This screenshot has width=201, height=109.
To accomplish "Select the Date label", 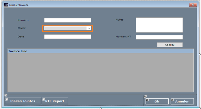I will (x=21, y=37).
